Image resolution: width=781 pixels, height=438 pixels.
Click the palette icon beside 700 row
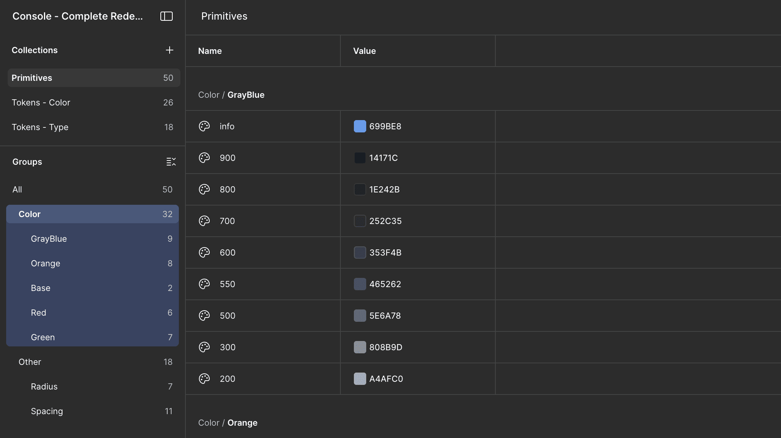(204, 221)
